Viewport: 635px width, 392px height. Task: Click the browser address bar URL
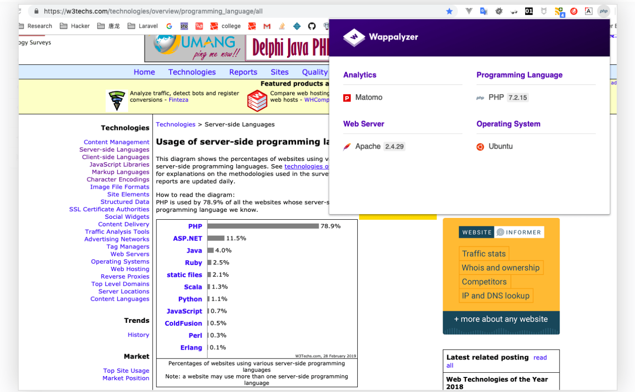pyautogui.click(x=153, y=11)
